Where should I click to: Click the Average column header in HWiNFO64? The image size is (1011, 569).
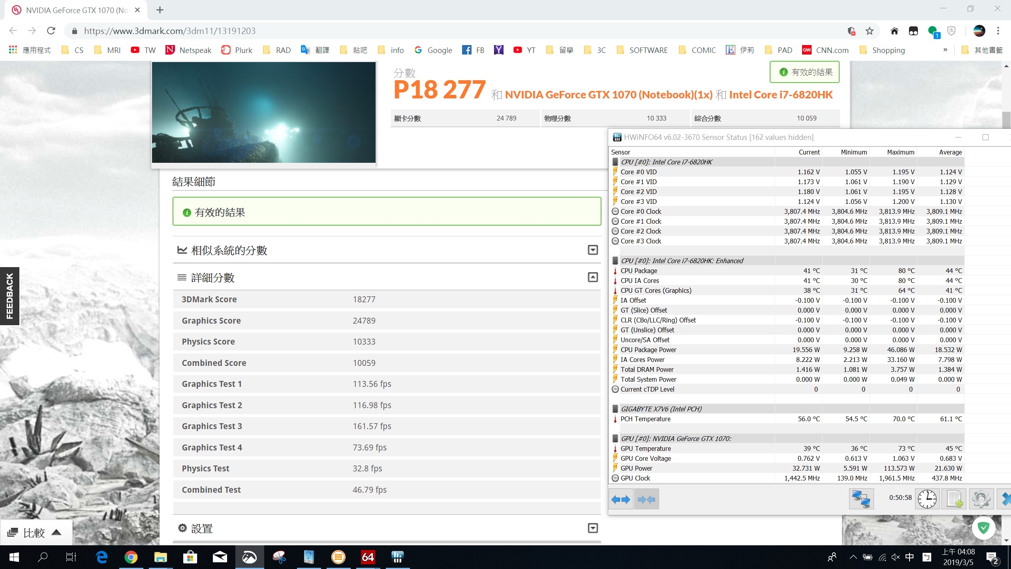(941, 152)
